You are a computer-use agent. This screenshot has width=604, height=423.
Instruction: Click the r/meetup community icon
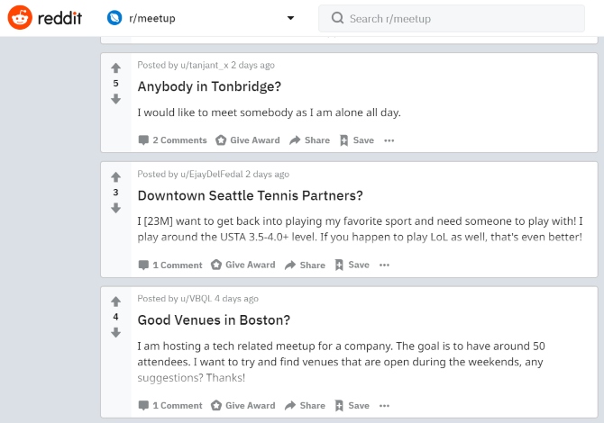pyautogui.click(x=114, y=18)
